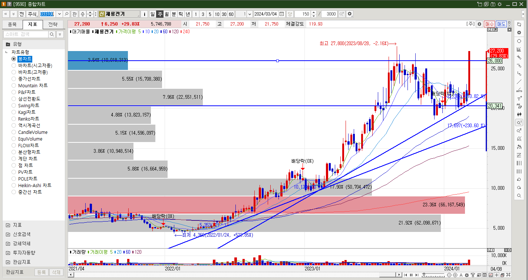Screen dimensions: 528x280
Task: Select 삼선전환도 chart type
Action: point(26,99)
